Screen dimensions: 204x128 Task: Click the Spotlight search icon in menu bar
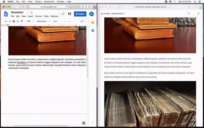coord(195,2)
